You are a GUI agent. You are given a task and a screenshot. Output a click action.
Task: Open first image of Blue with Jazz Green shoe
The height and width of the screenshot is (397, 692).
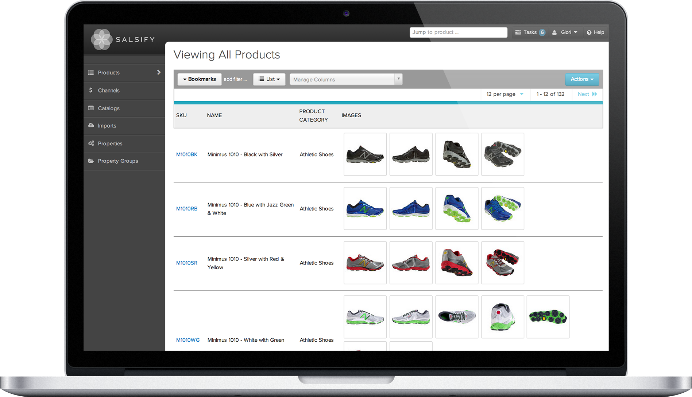[365, 209]
